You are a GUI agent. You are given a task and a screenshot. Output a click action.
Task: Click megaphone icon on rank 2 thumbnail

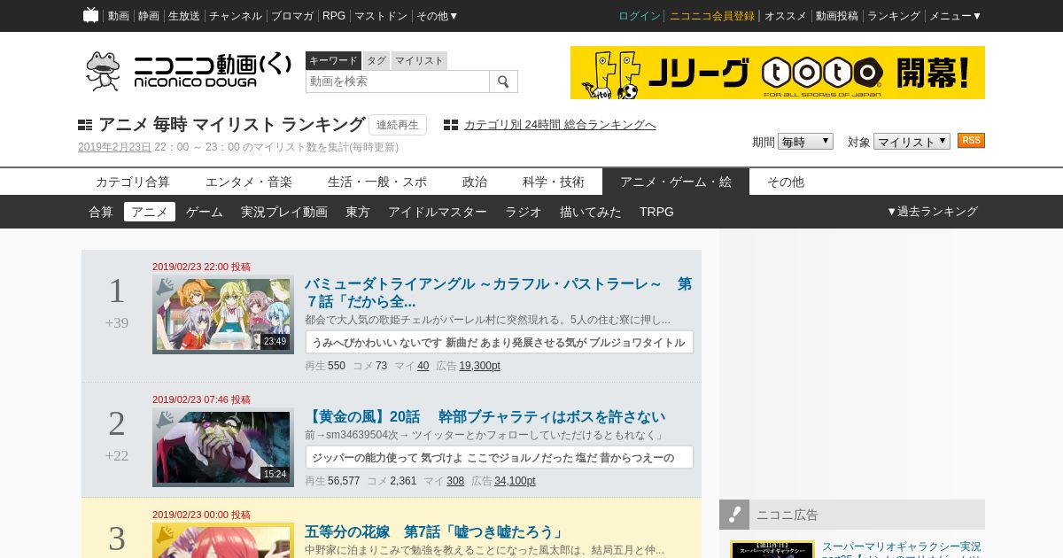[165, 420]
